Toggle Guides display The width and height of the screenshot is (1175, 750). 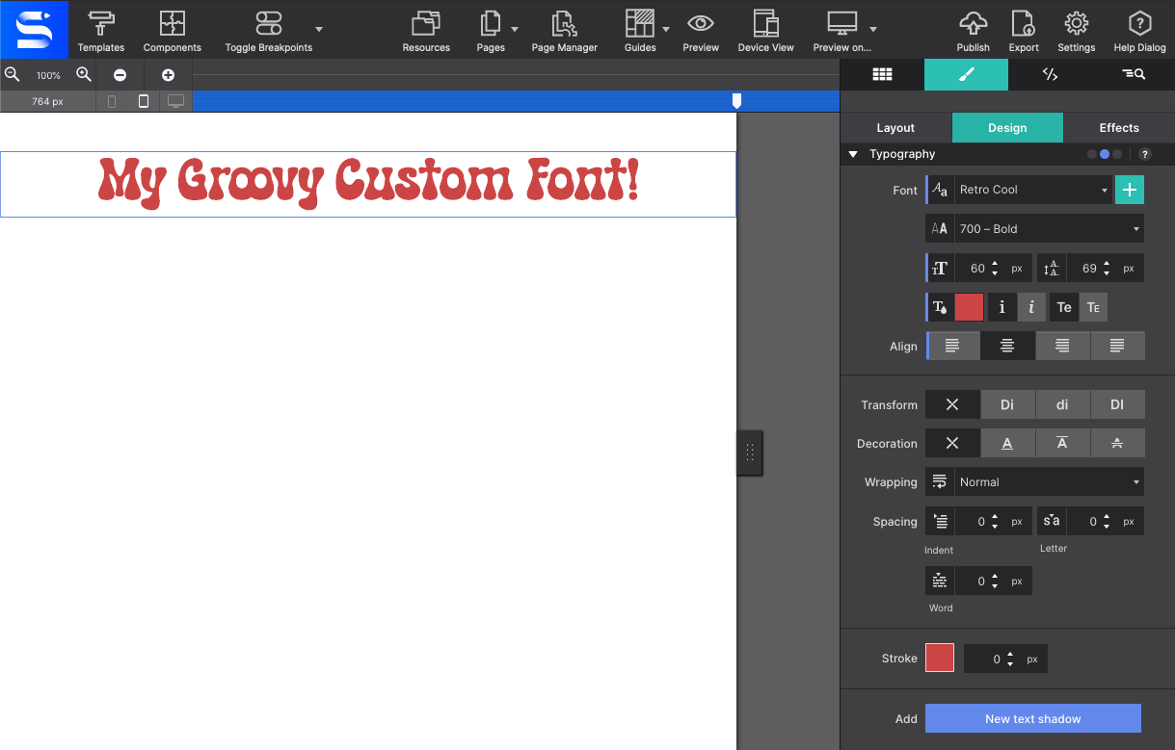pos(640,30)
